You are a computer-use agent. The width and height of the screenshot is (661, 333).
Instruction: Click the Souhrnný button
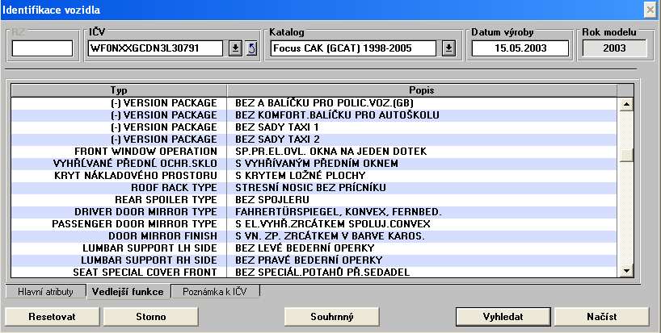click(332, 316)
